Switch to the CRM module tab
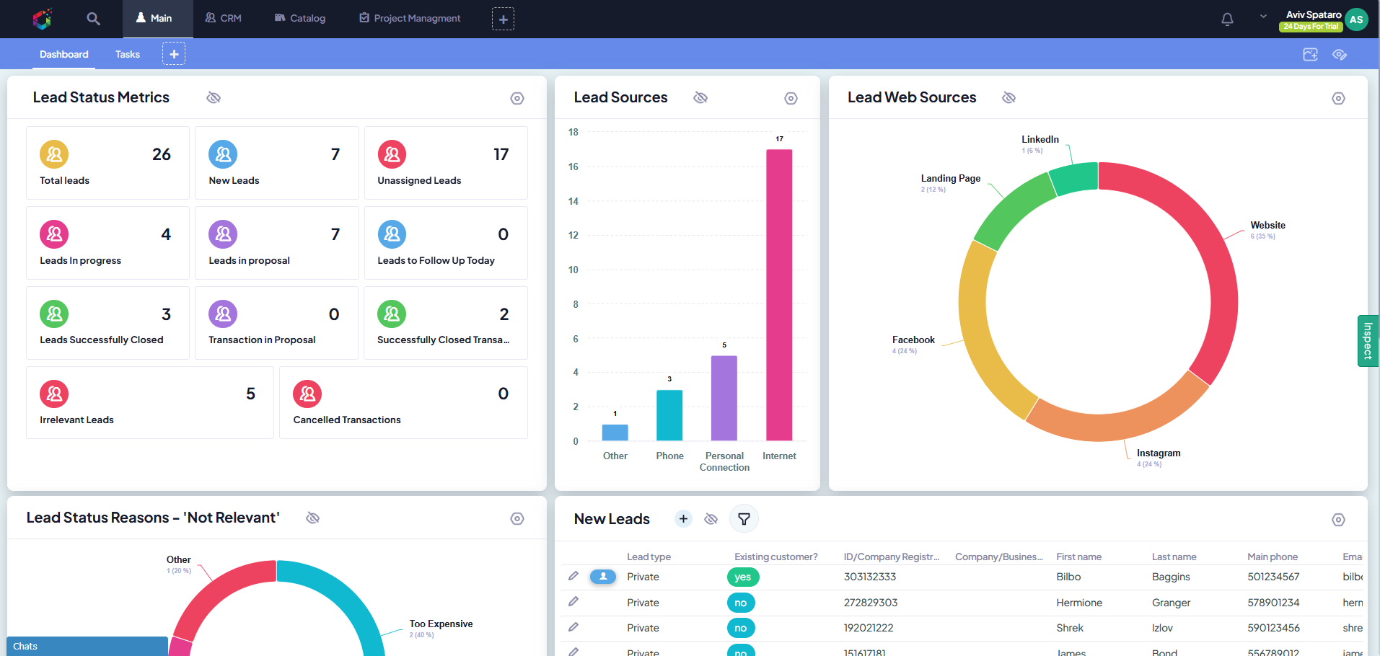The image size is (1380, 656). pyautogui.click(x=223, y=18)
